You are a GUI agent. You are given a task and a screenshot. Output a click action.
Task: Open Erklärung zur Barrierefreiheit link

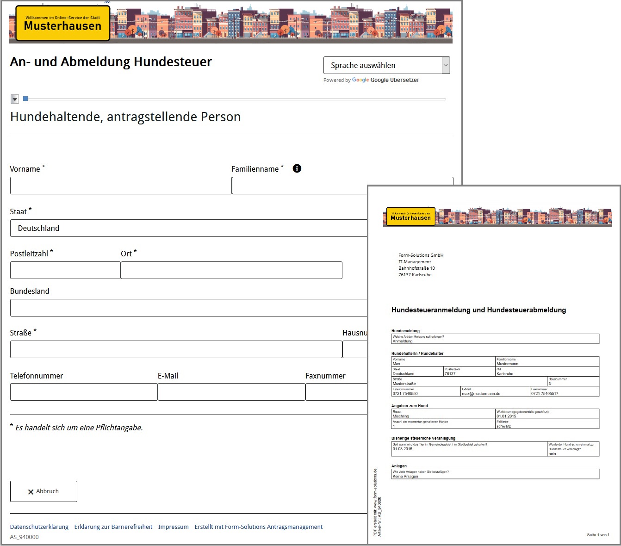tap(113, 527)
